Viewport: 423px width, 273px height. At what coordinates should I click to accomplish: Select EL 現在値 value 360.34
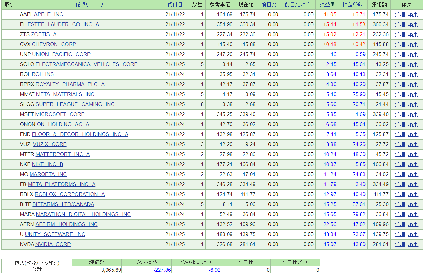coord(247,24)
